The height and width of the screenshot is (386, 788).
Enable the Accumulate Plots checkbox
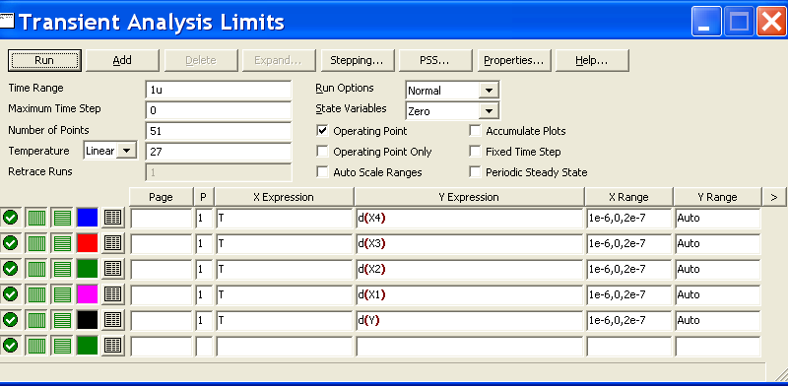point(475,131)
